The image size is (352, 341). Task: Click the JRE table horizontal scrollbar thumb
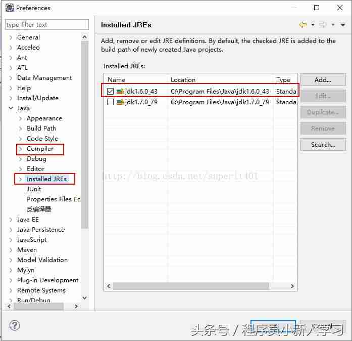(191, 286)
